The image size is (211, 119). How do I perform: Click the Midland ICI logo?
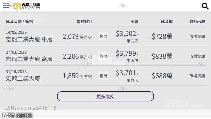pos(26,6)
